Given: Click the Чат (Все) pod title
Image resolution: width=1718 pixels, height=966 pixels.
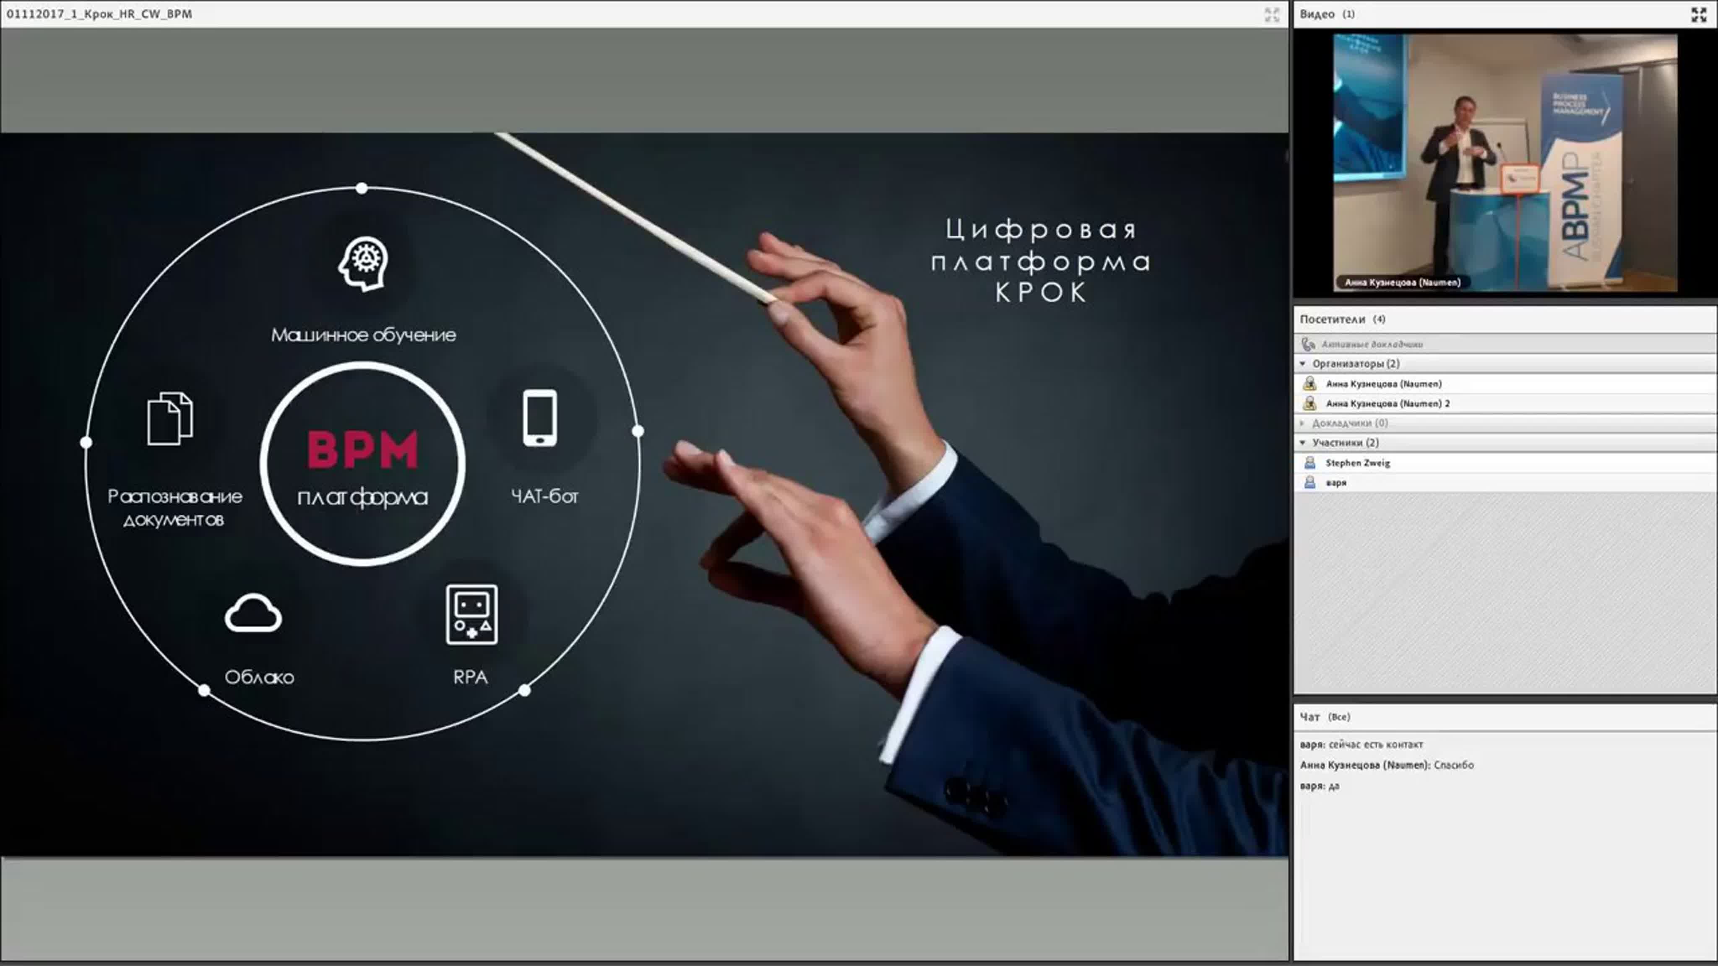Looking at the screenshot, I should click(1325, 717).
